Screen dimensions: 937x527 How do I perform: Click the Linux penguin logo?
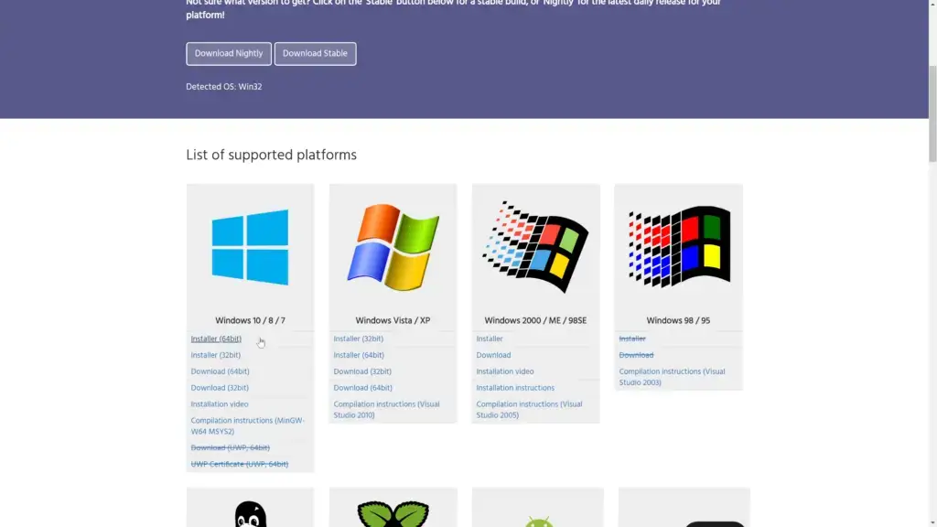tap(251, 514)
